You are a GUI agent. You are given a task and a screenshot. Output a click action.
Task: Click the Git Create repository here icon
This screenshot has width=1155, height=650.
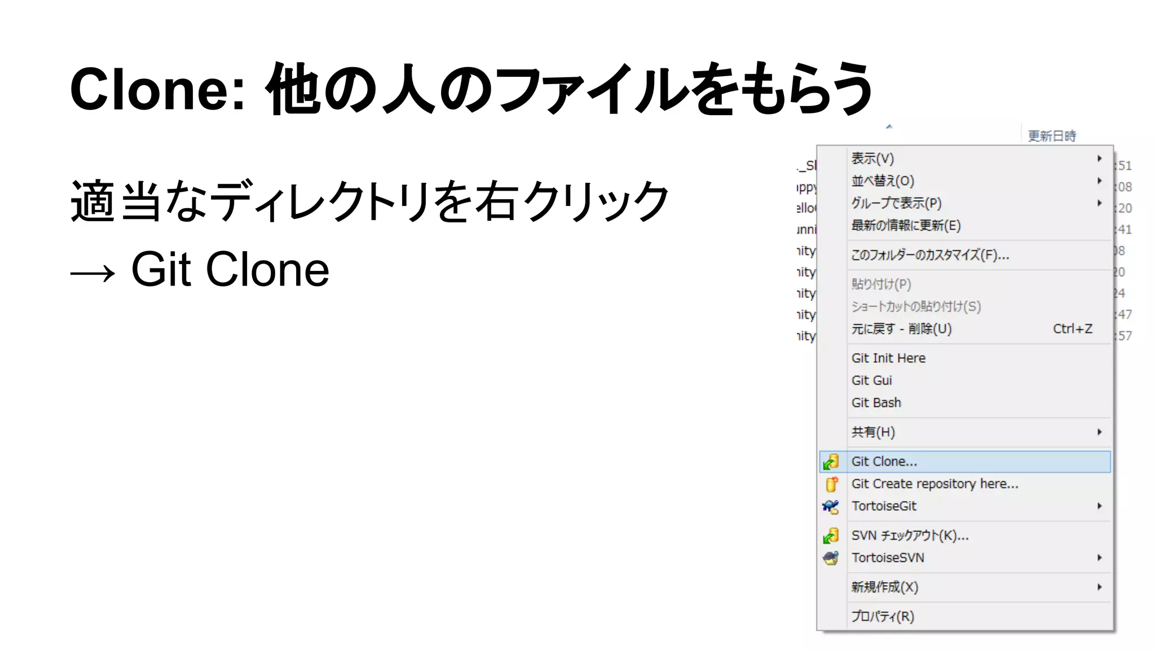point(831,484)
